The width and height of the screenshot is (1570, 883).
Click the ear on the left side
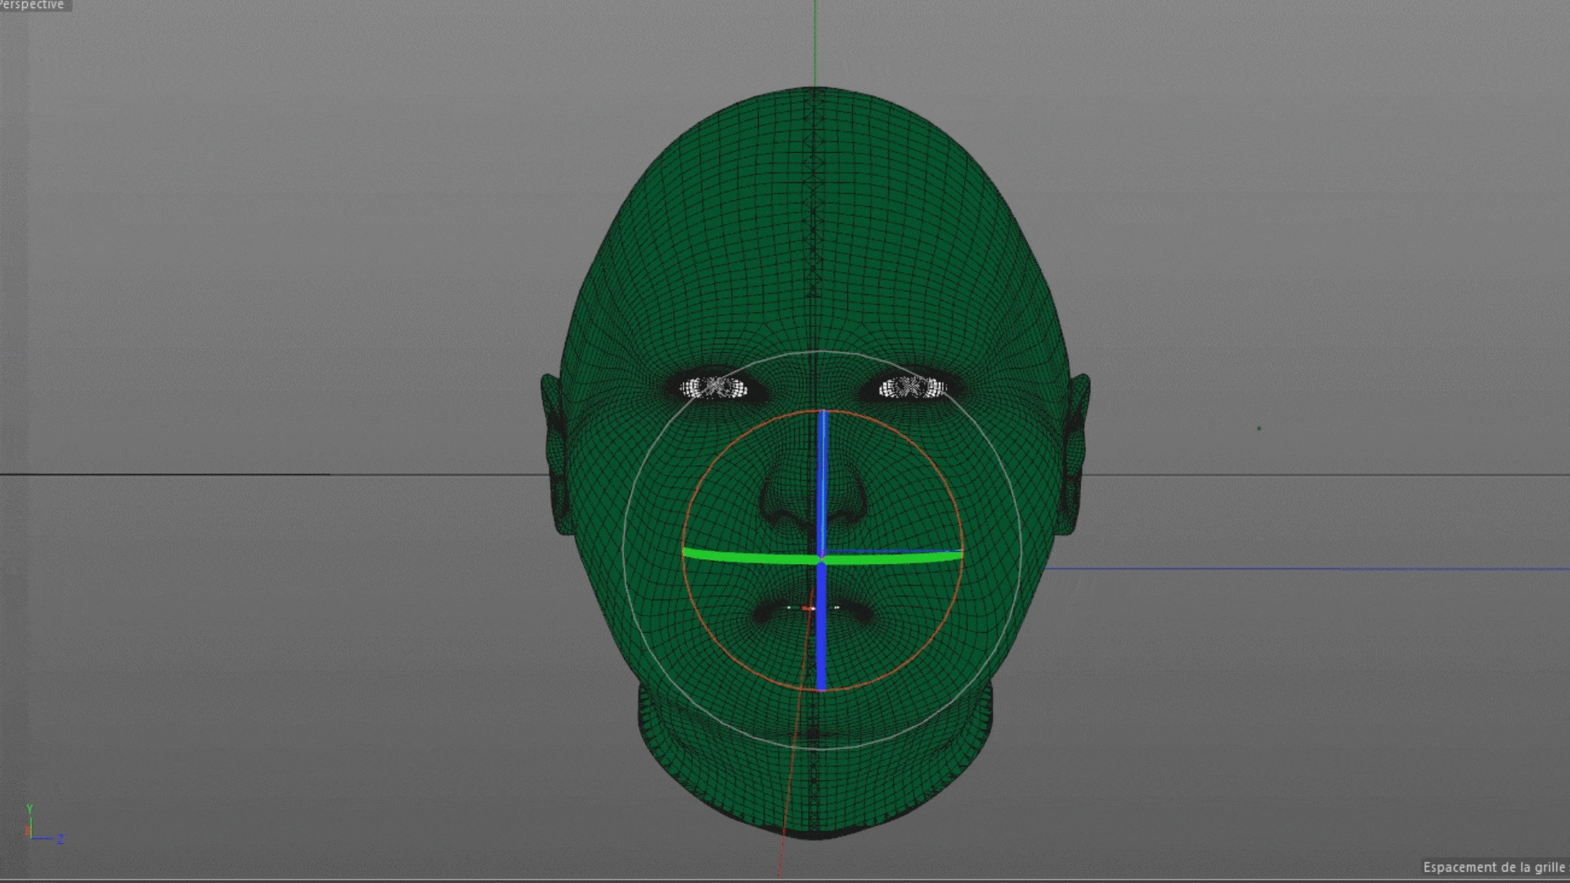point(553,450)
